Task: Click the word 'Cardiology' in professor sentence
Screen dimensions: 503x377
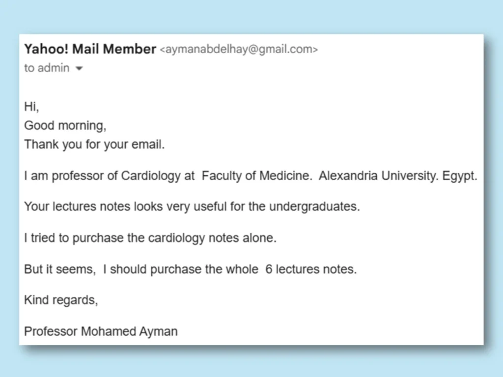Action: click(x=151, y=176)
